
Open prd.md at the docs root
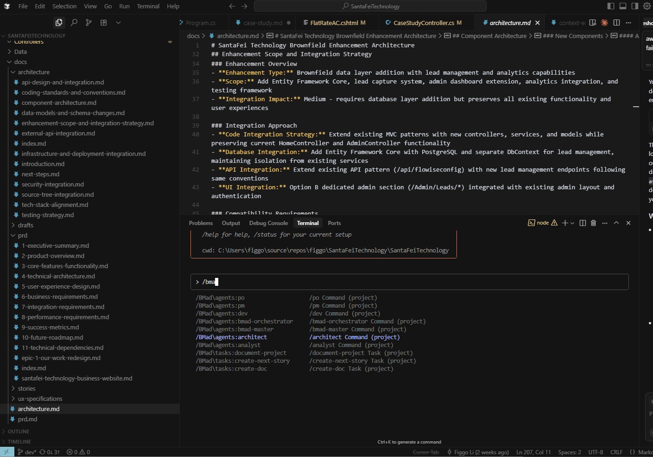[89, 419]
